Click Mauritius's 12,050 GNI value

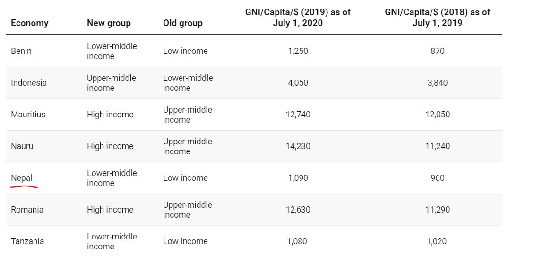tap(438, 115)
